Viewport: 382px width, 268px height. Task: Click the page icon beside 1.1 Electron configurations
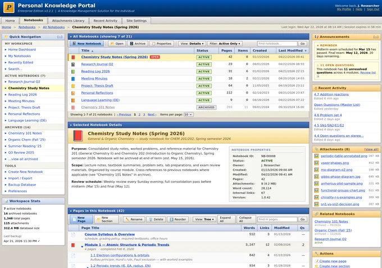pyautogui.click(x=73, y=256)
